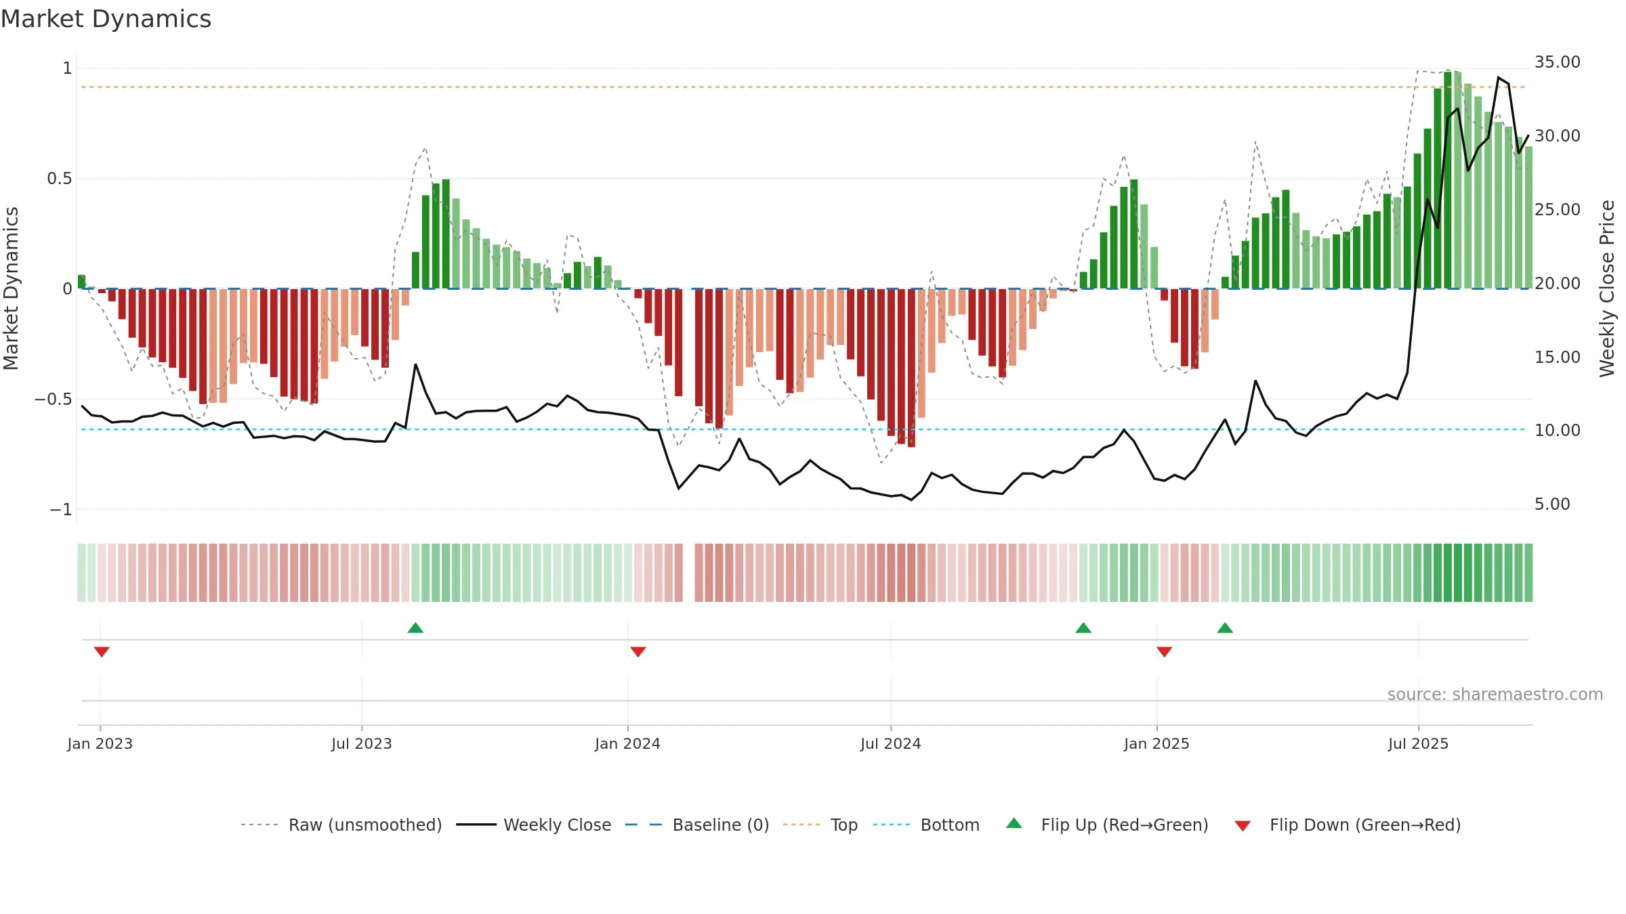Toggle Flip Up (Red→Green) legend entry
The image size is (1626, 914).
1107,825
